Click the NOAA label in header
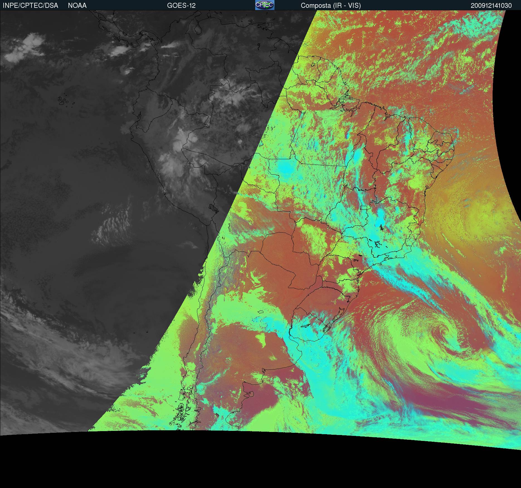 tap(77, 6)
